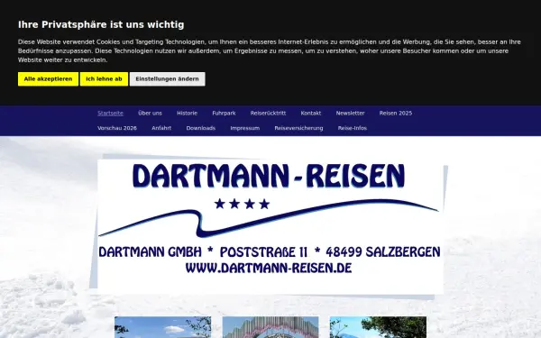
Task: Open the Reiserücktritt page
Action: (x=268, y=114)
